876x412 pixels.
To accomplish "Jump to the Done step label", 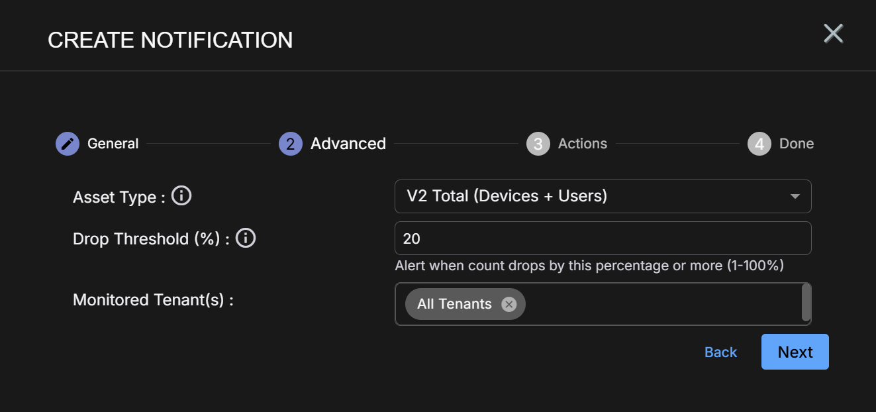I will [x=797, y=144].
